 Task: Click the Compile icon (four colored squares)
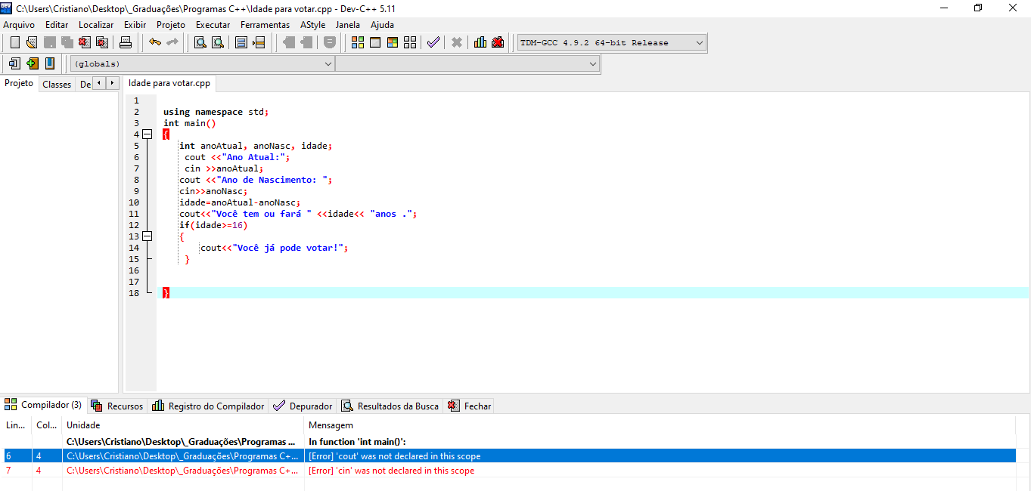(x=358, y=42)
